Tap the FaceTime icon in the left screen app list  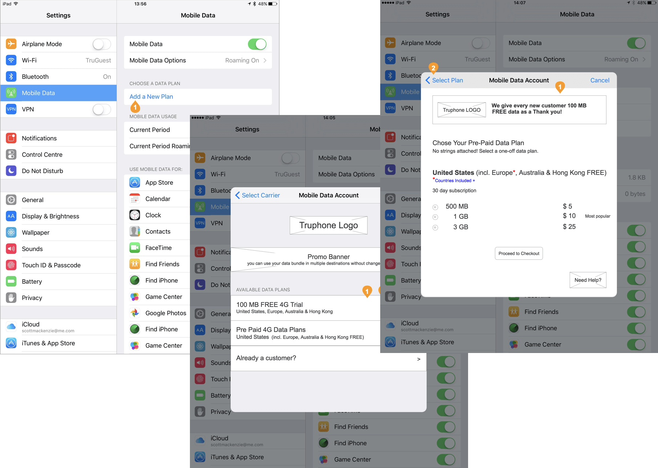point(135,248)
